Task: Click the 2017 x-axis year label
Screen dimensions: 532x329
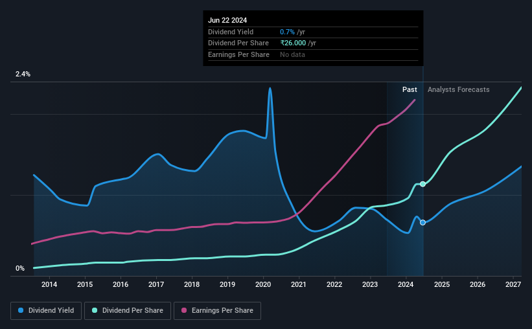Action: 156,284
